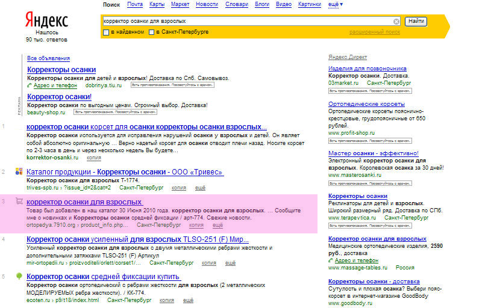
Task: Click the Найти search button
Action: click(416, 21)
